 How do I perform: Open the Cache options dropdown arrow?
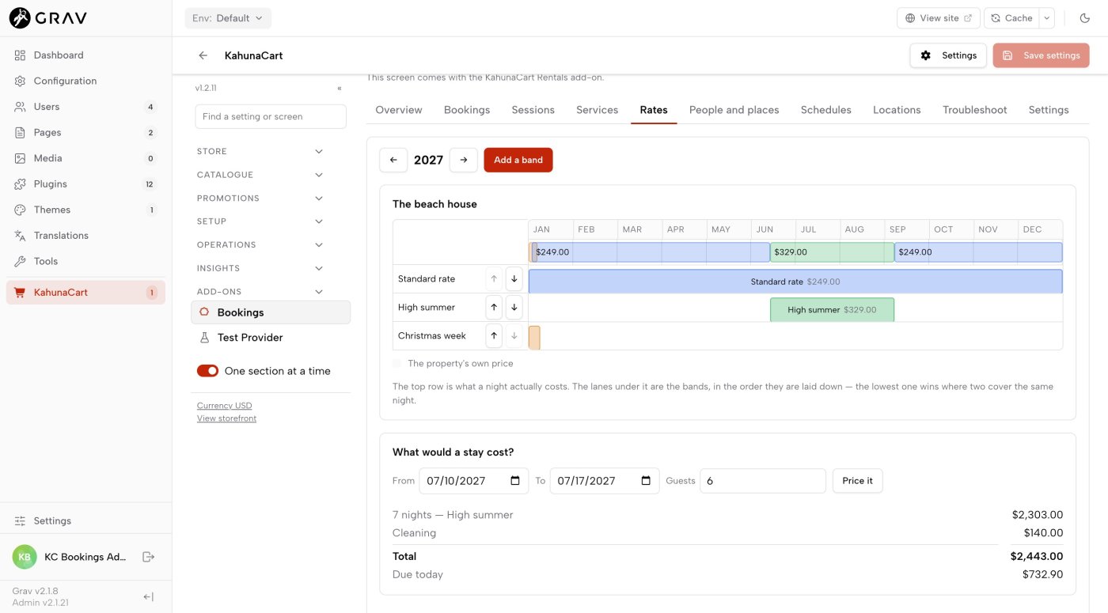click(x=1047, y=18)
